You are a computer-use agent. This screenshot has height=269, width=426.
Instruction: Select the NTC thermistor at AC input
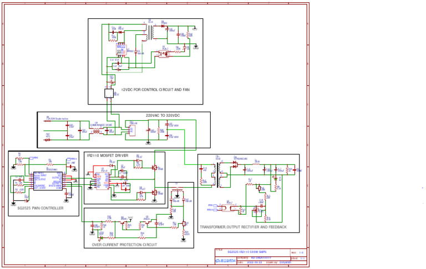point(48,140)
